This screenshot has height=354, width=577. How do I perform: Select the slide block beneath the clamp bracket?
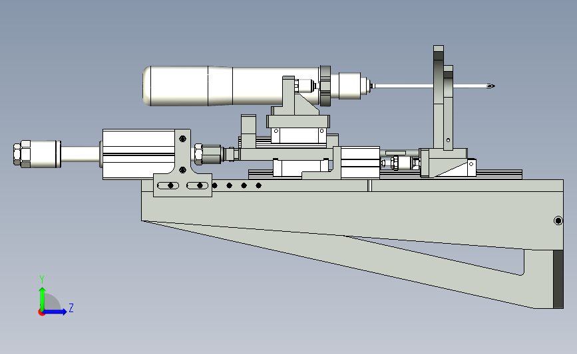[298, 135]
